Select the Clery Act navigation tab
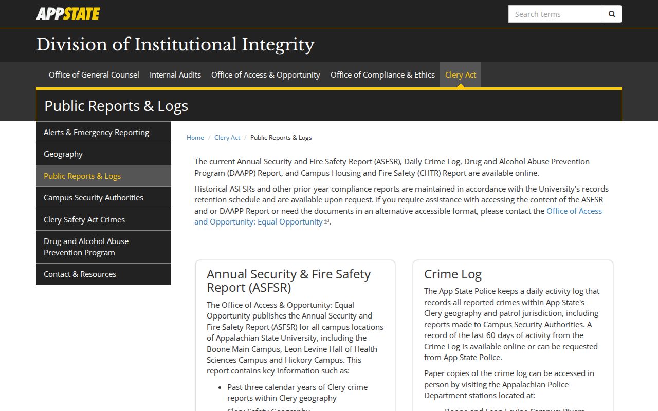The height and width of the screenshot is (411, 658). point(461,74)
